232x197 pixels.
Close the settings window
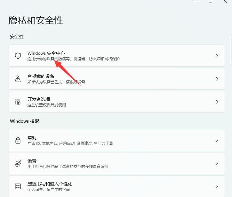coord(225,2)
